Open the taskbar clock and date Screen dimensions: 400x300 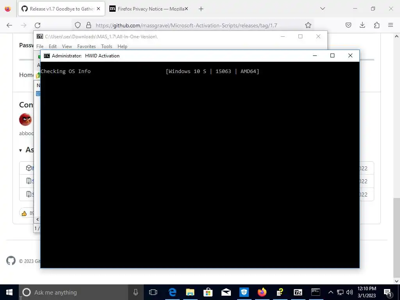point(366,292)
